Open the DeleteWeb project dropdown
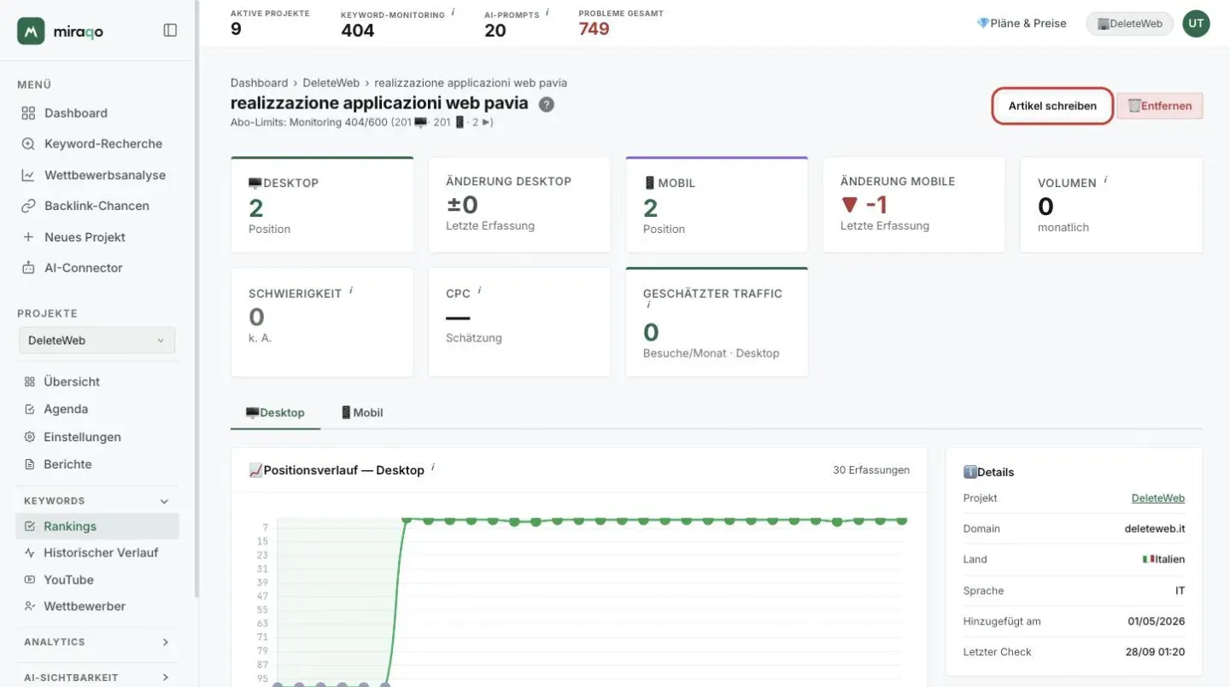The height and width of the screenshot is (687, 1230). (97, 340)
